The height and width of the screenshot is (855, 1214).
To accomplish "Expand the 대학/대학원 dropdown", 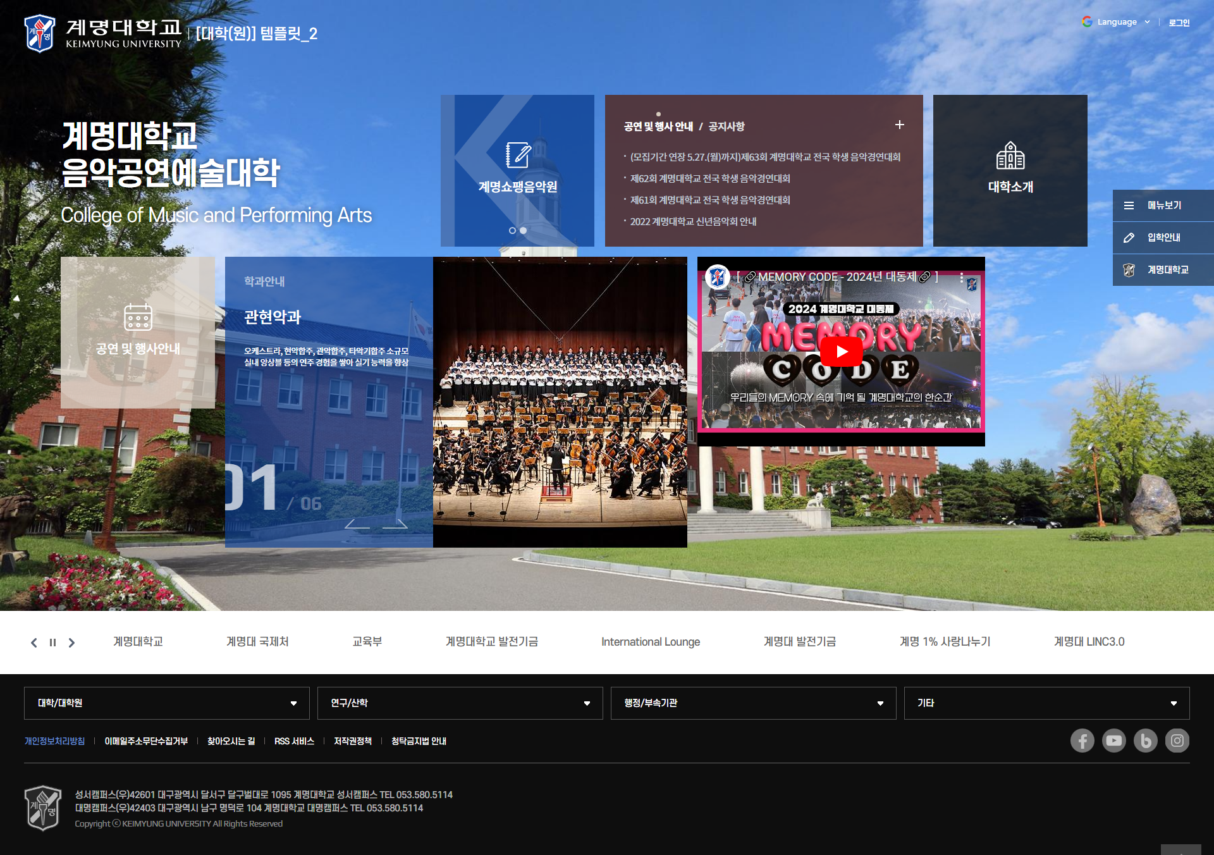I will click(x=167, y=703).
